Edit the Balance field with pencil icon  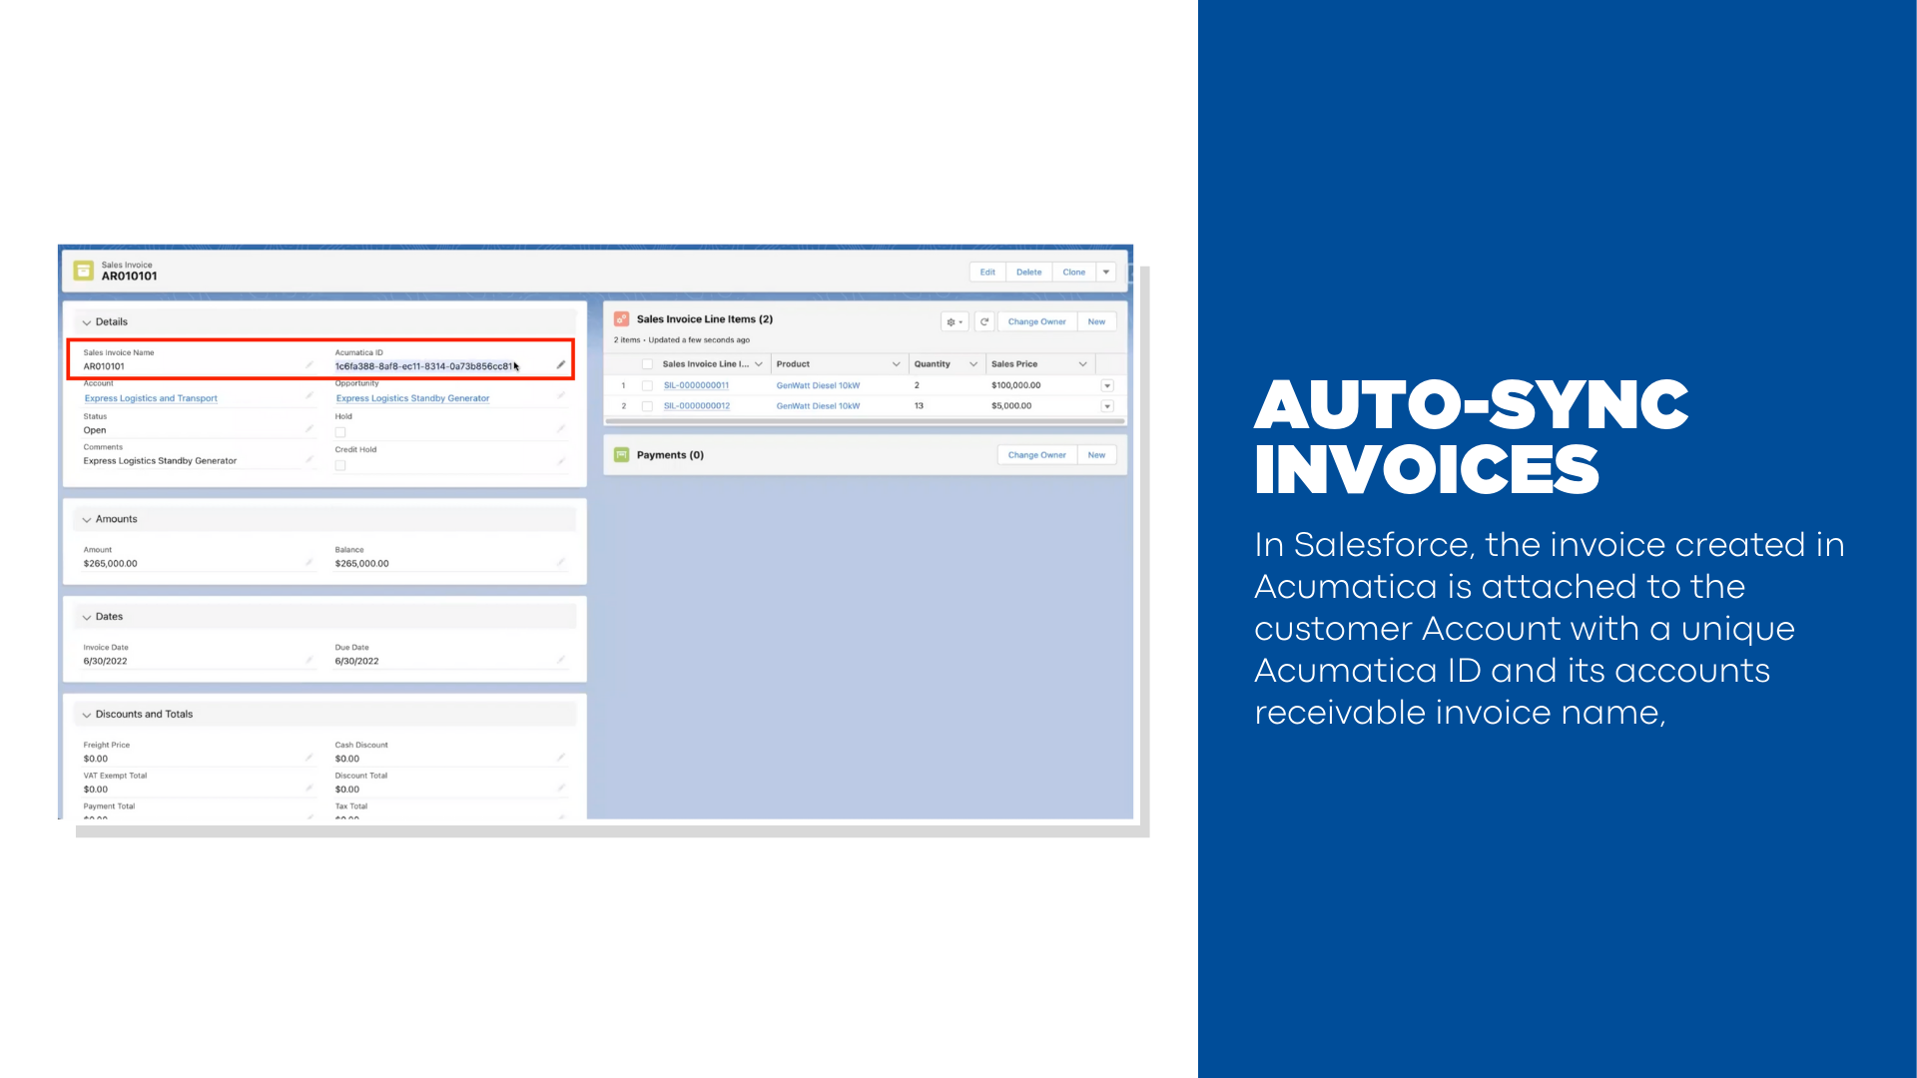pyautogui.click(x=561, y=563)
